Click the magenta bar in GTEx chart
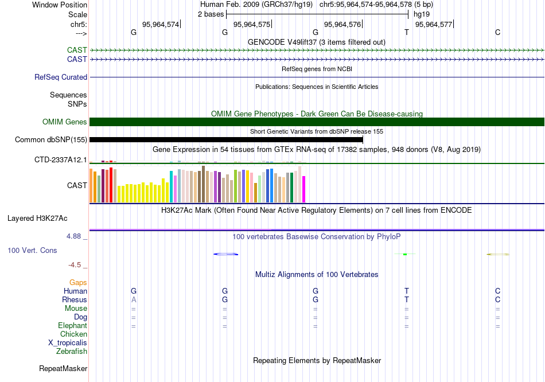 (304, 189)
